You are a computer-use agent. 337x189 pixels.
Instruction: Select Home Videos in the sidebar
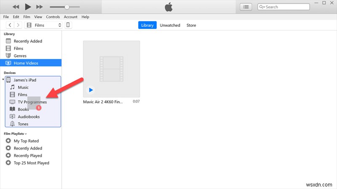(31, 63)
